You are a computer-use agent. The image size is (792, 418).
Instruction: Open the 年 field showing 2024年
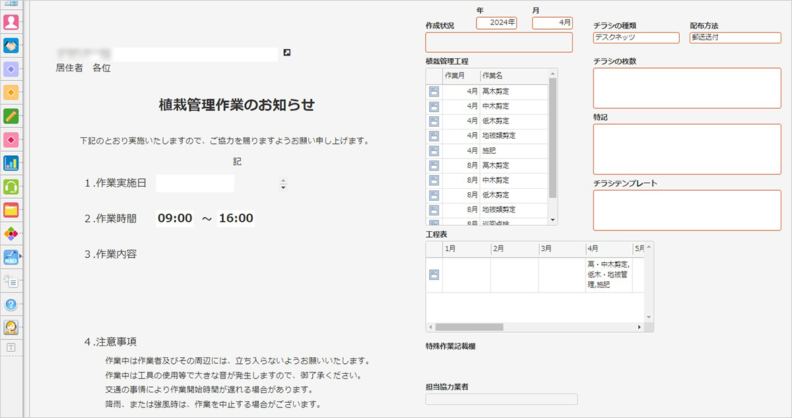coord(496,22)
